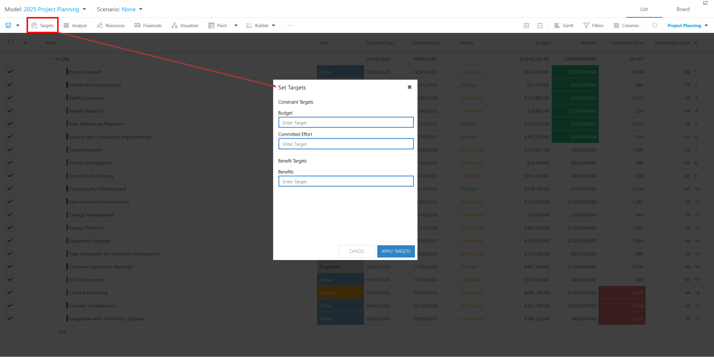Image resolution: width=714 pixels, height=357 pixels.
Task: Open the SEO Optimization project
Action: (x=87, y=280)
